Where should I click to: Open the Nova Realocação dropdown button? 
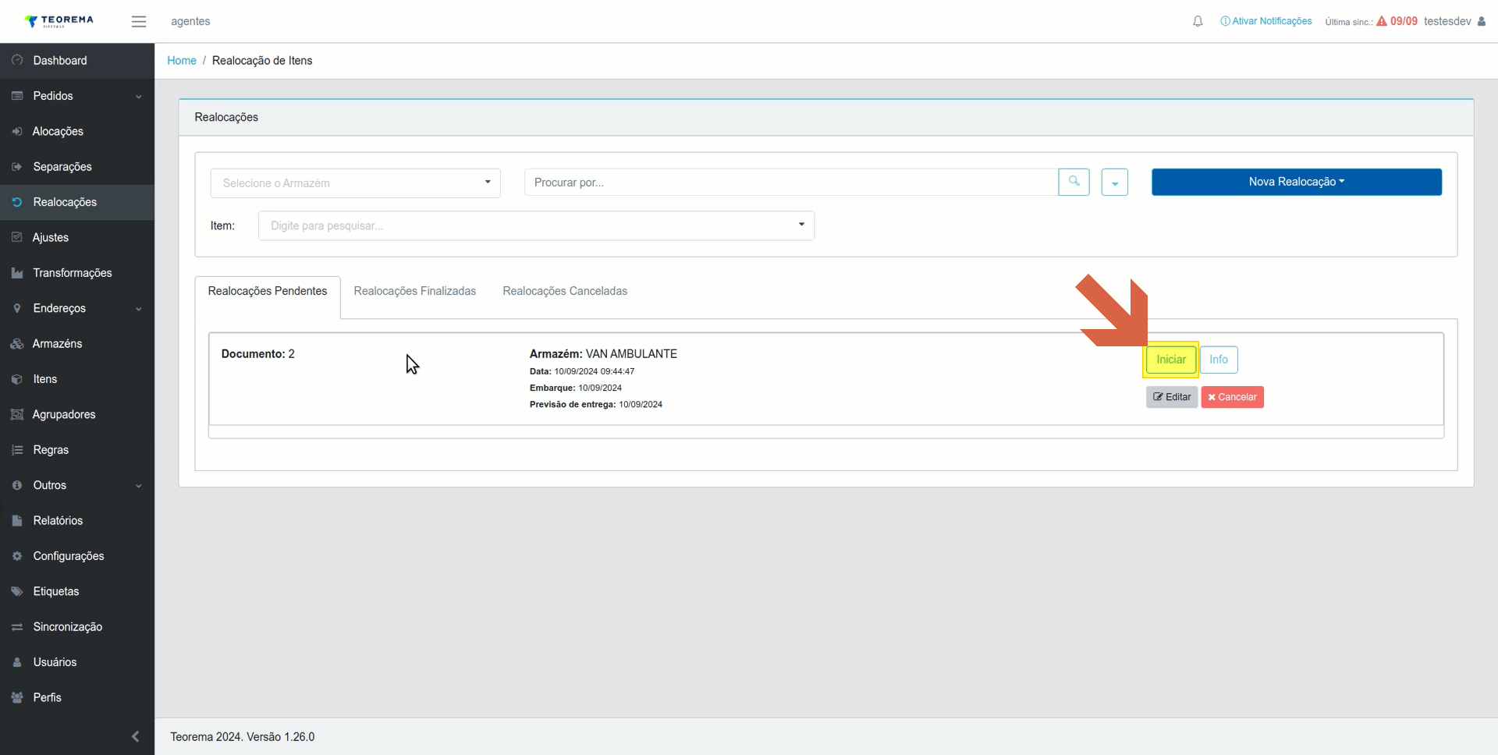1296,182
